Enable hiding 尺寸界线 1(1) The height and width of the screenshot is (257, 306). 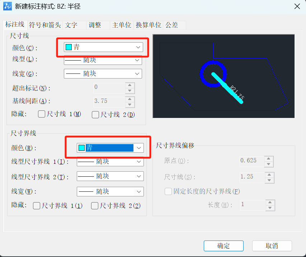pos(37,206)
